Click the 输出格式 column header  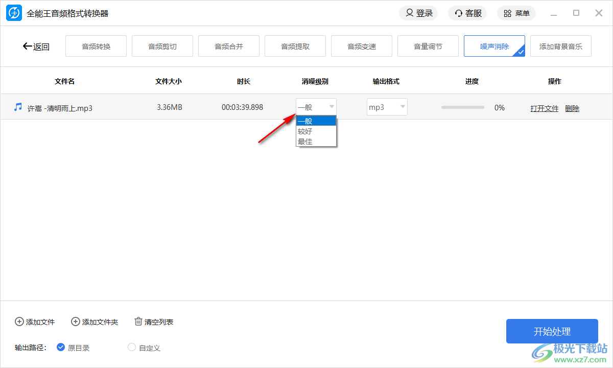tap(386, 81)
